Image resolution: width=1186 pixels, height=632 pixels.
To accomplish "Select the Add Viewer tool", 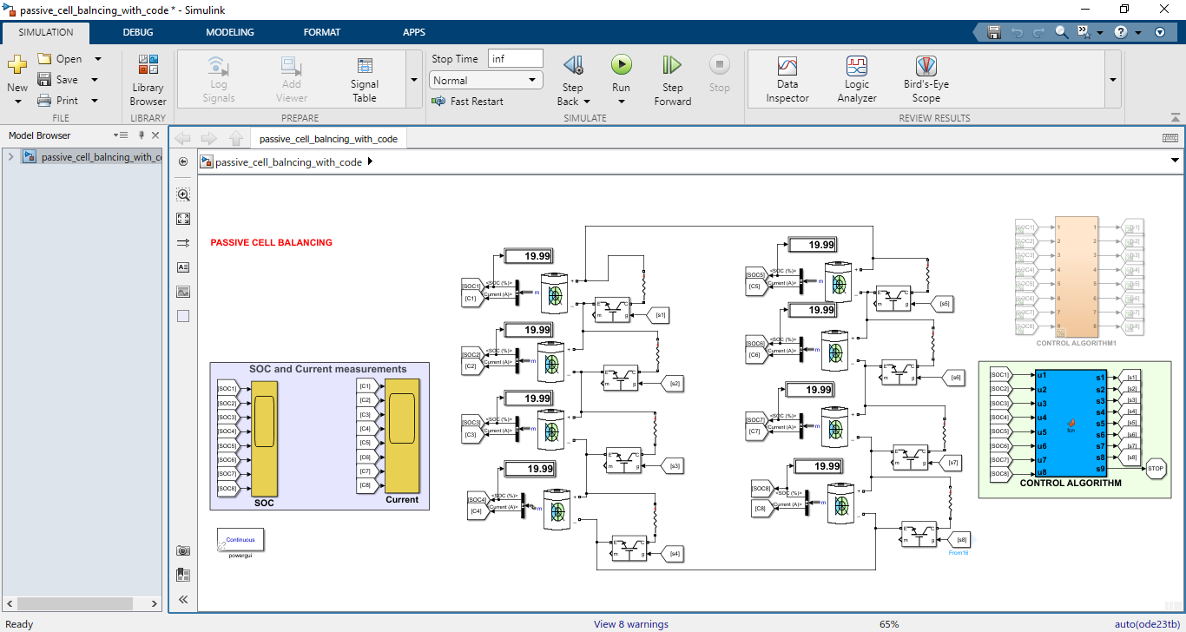I will [291, 78].
